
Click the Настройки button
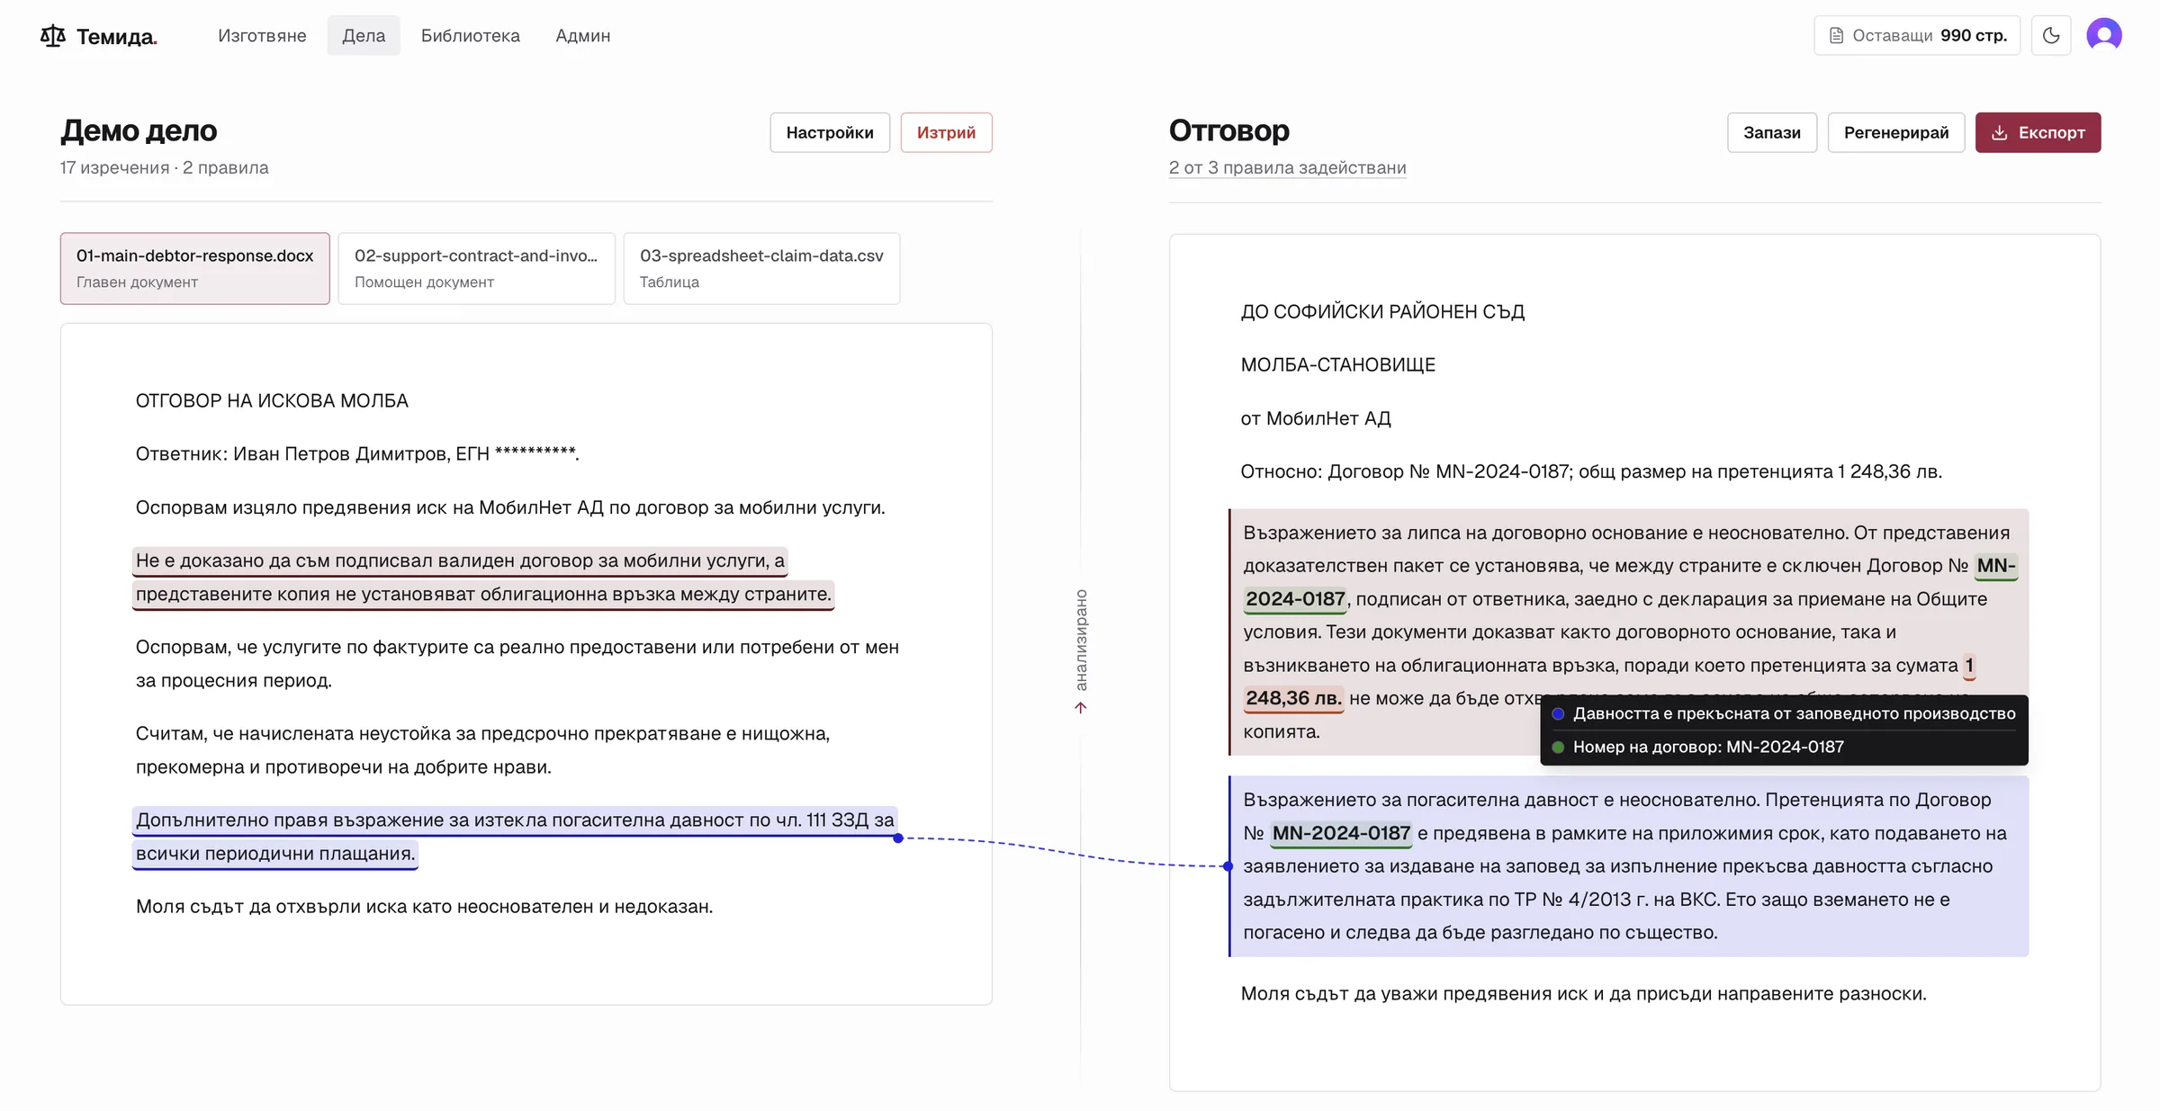(830, 132)
